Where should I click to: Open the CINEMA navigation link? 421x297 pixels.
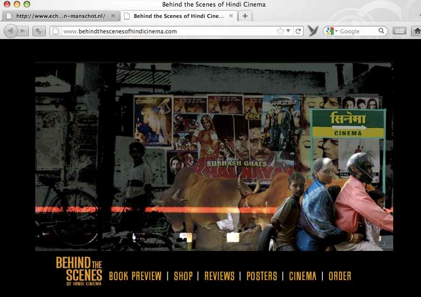click(x=303, y=276)
